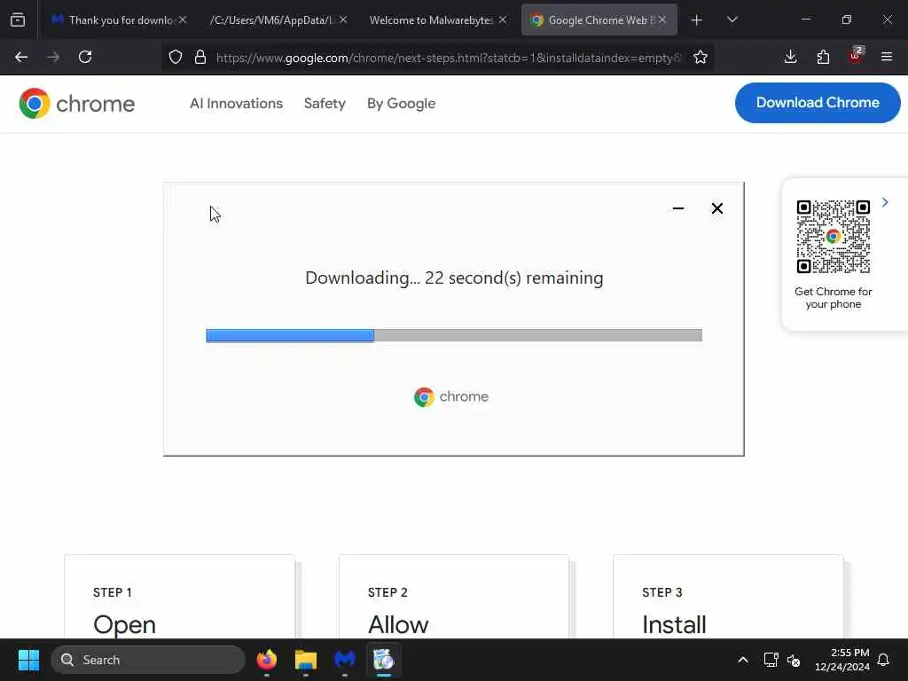This screenshot has height=681, width=908.
Task: Expand the list all tabs chevron
Action: coord(732,20)
